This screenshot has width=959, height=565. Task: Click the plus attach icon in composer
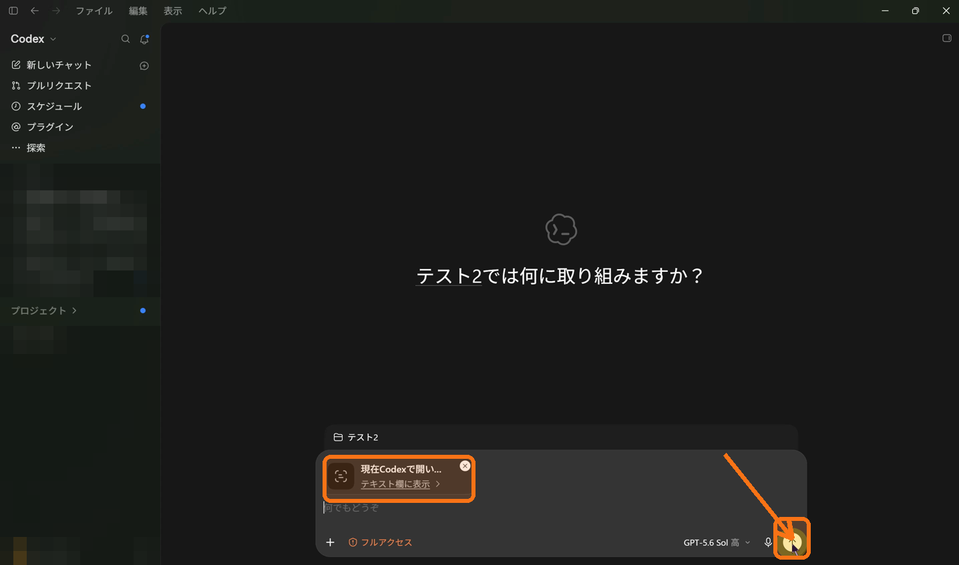pos(330,542)
